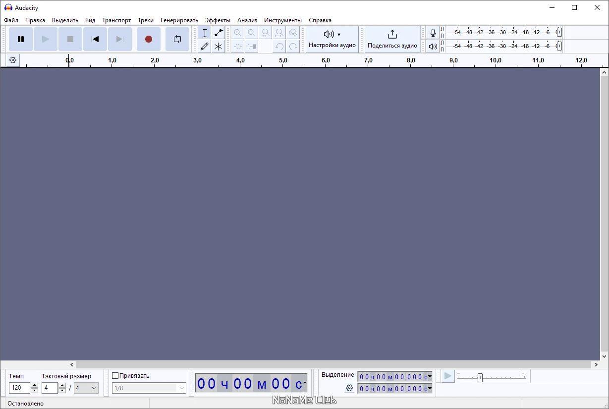Open timeline options gear at ruler left
609x409 pixels.
pyautogui.click(x=13, y=60)
